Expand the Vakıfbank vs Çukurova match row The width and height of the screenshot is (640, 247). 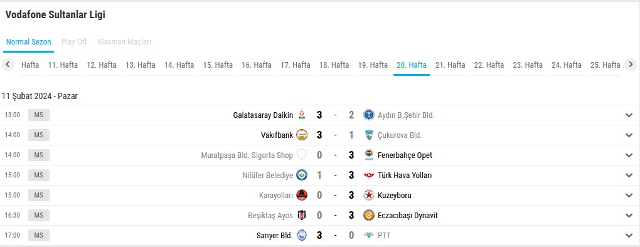point(629,135)
